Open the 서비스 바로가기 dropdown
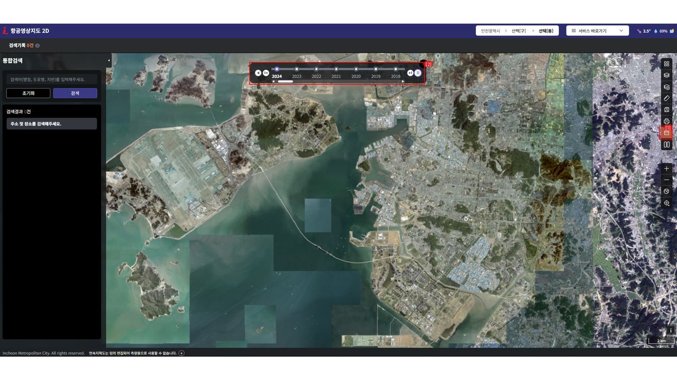The width and height of the screenshot is (677, 381). 597,31
